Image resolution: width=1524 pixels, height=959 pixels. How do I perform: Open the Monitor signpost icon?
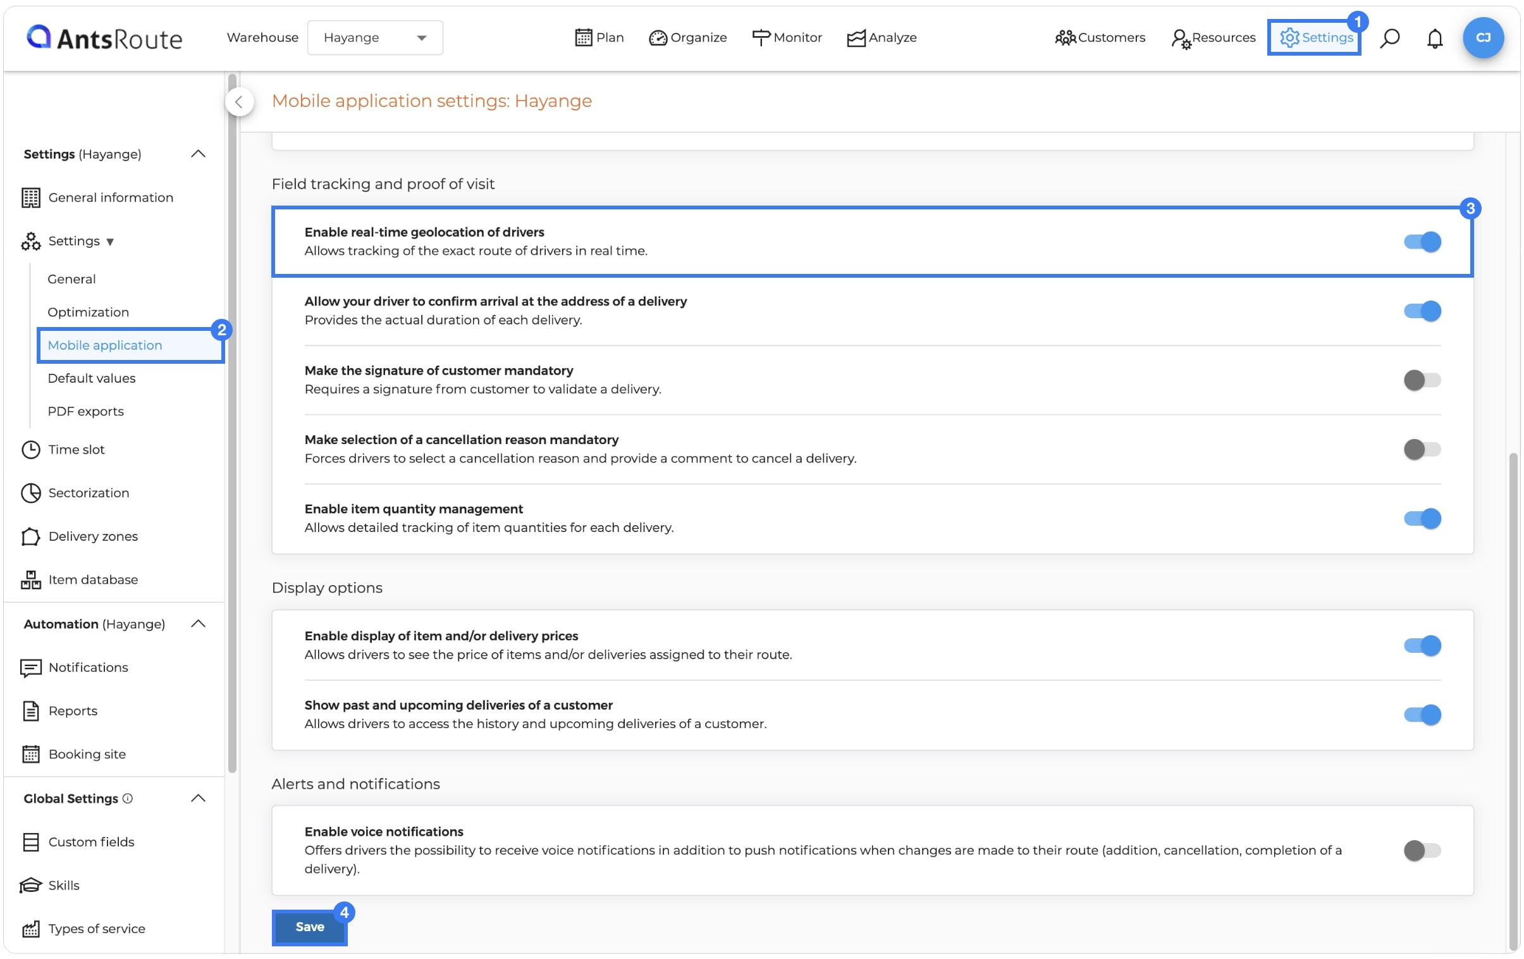pos(761,37)
